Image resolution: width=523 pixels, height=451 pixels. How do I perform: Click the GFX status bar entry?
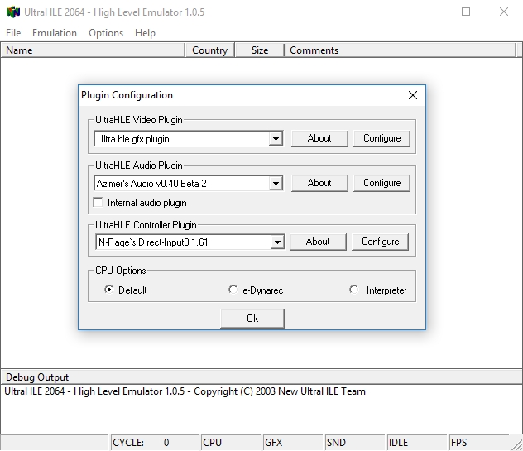tap(293, 443)
